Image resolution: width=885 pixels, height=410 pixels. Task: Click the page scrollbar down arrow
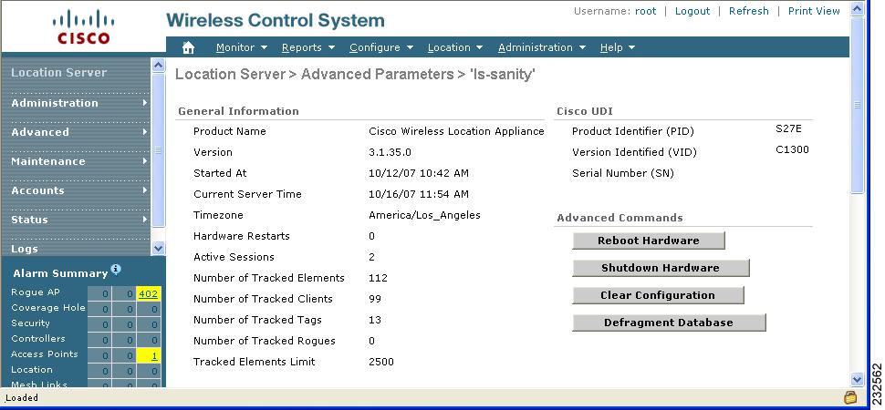857,380
